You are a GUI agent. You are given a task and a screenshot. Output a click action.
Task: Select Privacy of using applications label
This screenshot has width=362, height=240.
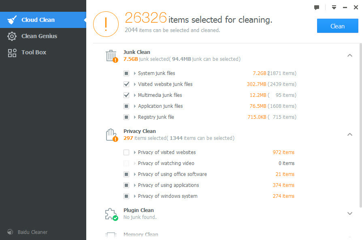pyautogui.click(x=168, y=185)
